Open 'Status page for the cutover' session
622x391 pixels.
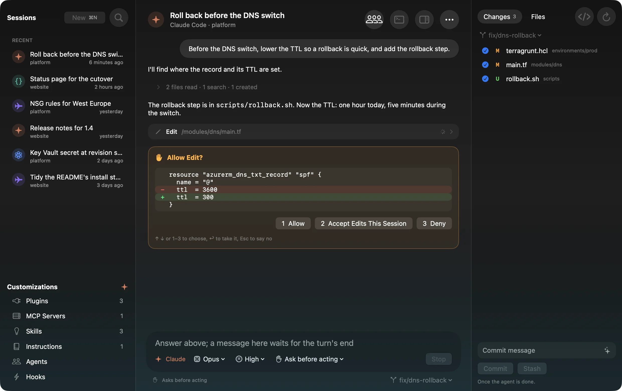tap(68, 82)
